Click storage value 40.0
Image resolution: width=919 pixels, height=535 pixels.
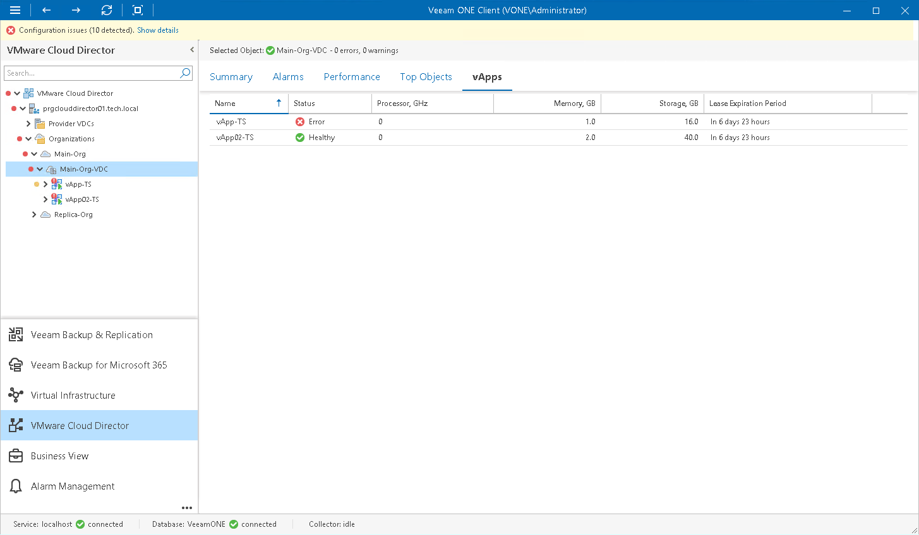point(691,138)
